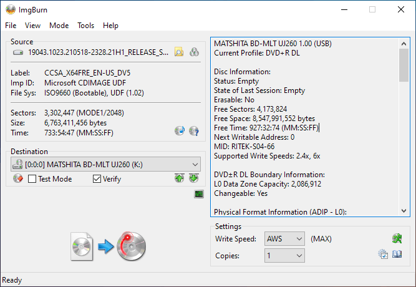Minimize the ImgBurn window
This screenshot has width=416, height=287.
(x=344, y=9)
